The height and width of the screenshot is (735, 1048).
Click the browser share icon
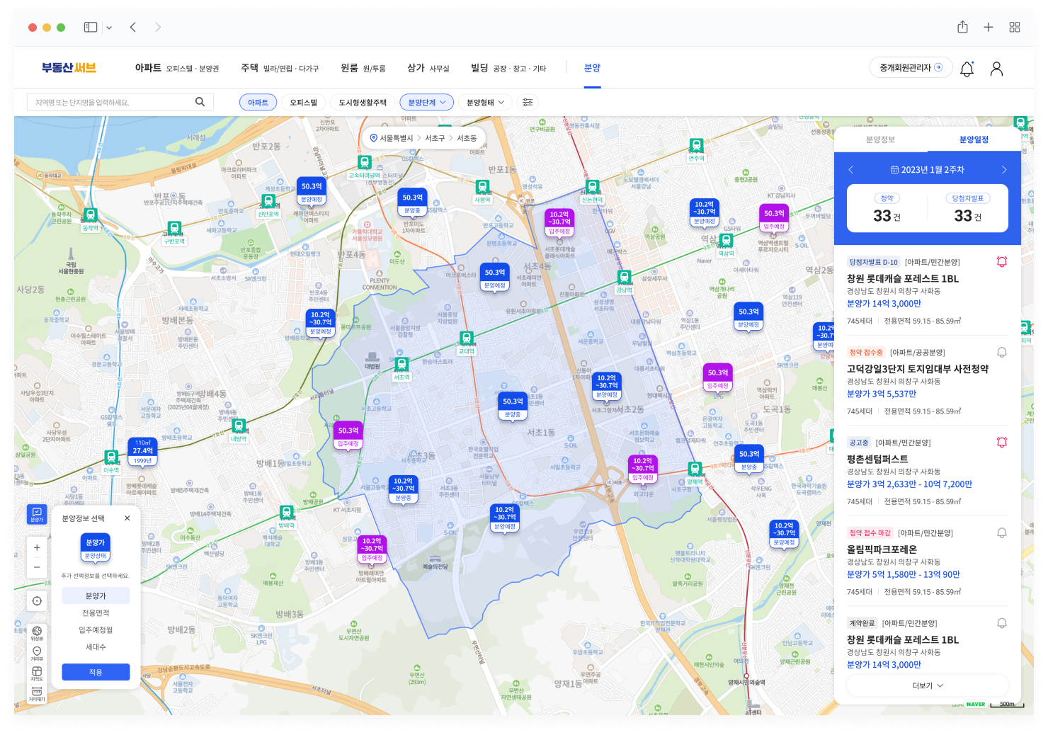(x=962, y=27)
